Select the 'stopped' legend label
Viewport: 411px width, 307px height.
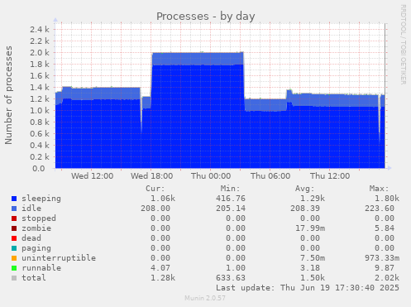[x=39, y=218]
